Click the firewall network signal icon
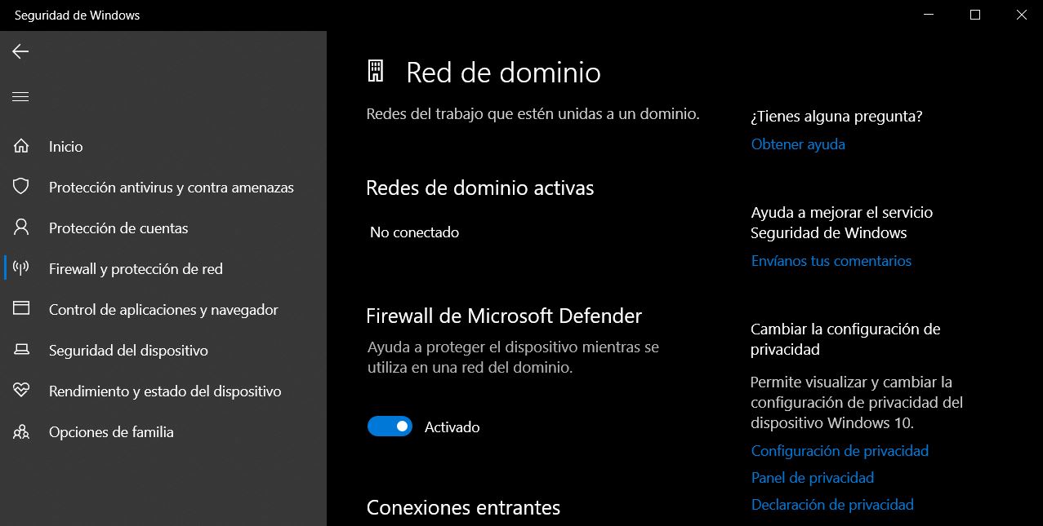Screen dimensions: 1043x526 21,269
